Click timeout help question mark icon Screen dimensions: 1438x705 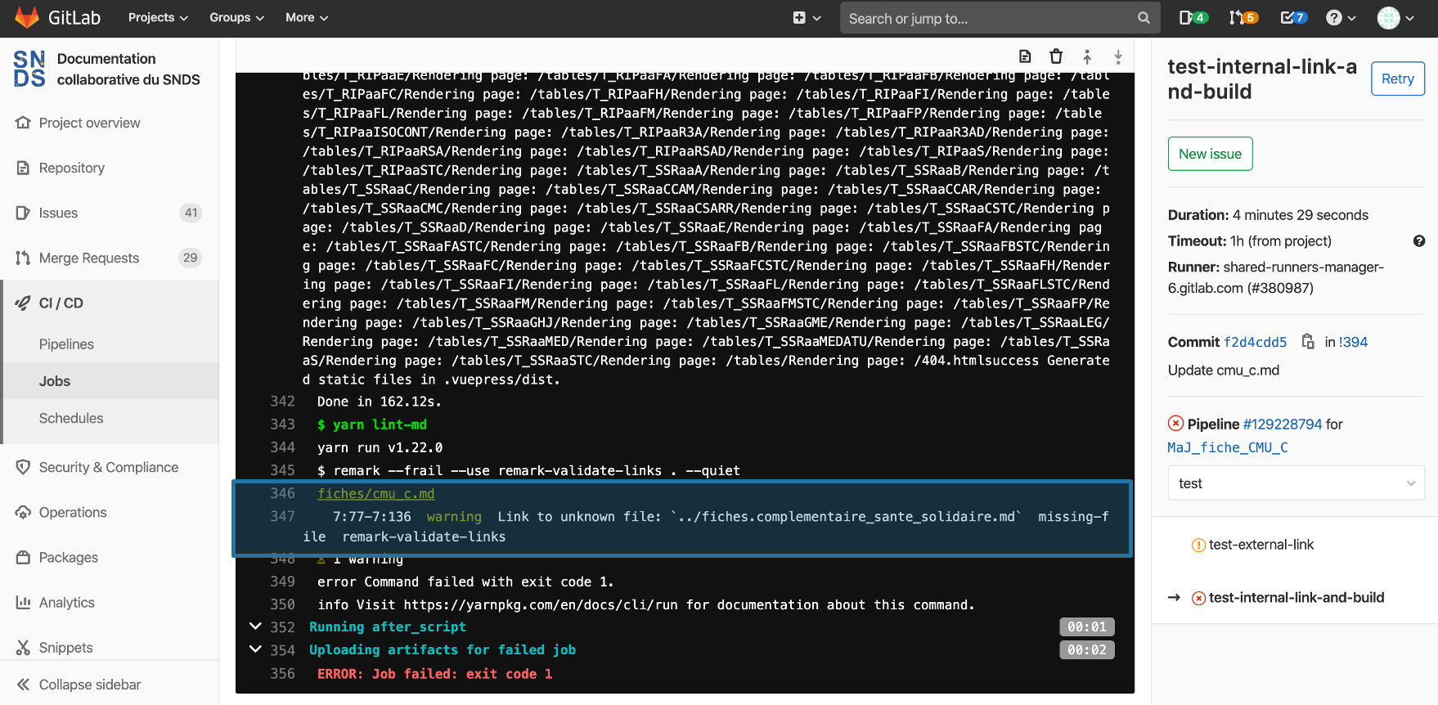[x=1419, y=241]
